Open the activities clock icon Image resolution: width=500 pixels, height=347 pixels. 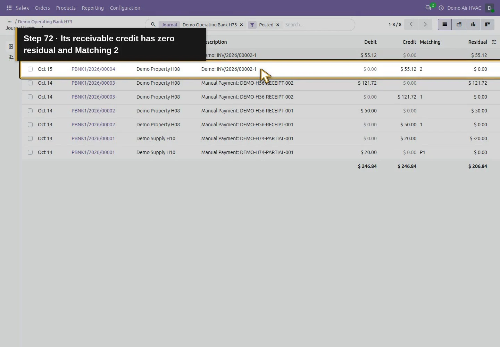441,8
